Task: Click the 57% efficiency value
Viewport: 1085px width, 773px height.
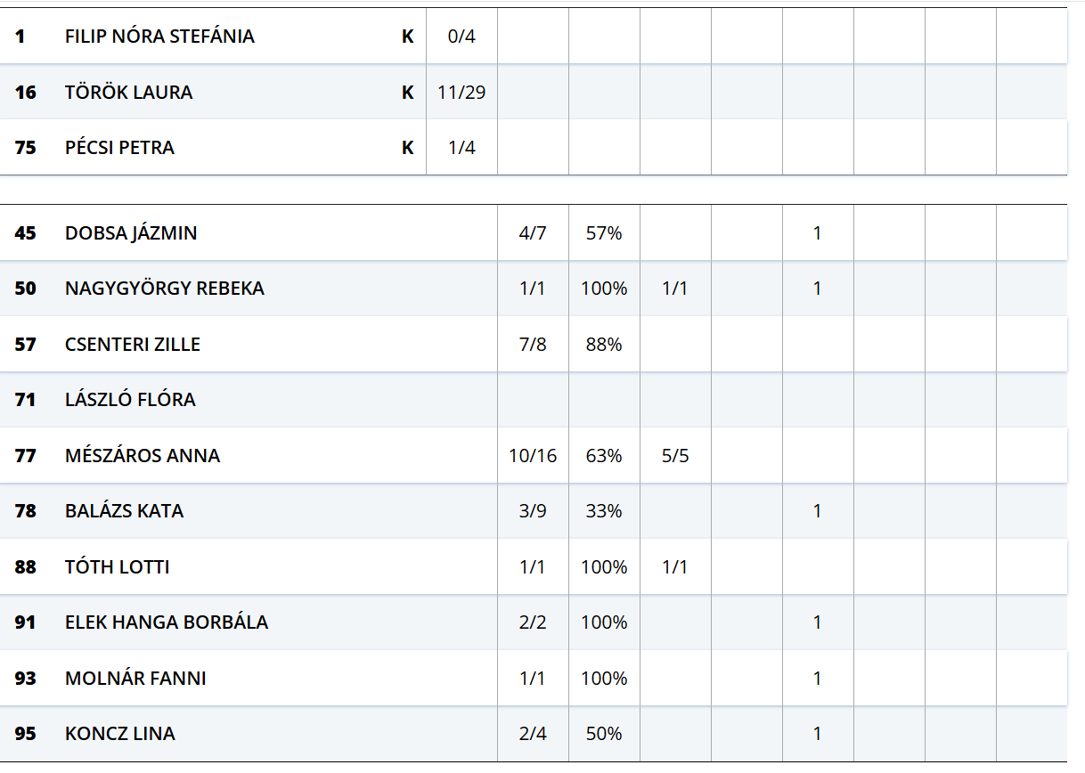Action: 604,233
